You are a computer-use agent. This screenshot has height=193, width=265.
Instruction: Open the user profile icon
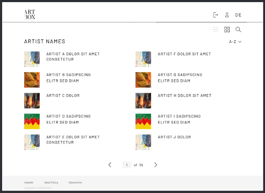pos(227,15)
